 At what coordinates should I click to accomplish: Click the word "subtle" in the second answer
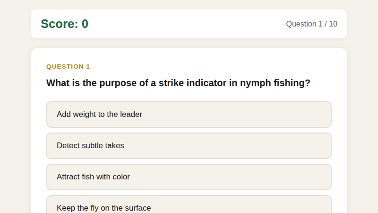coord(93,146)
